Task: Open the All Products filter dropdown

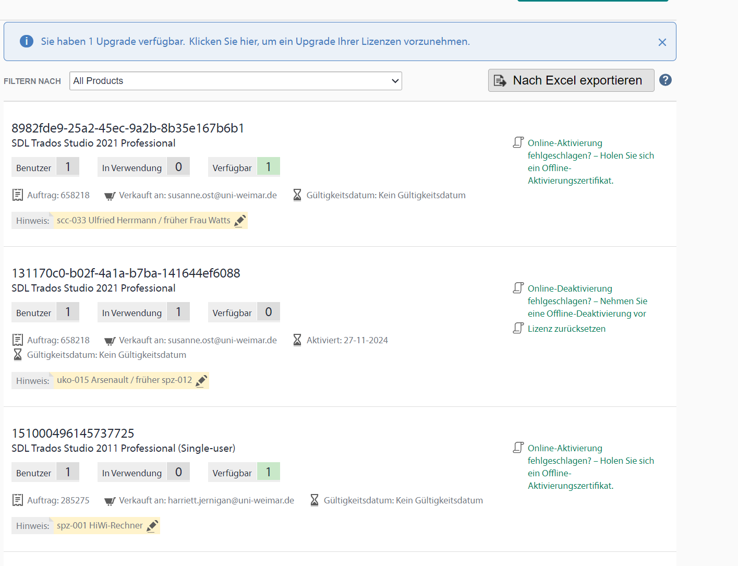Action: pos(236,81)
